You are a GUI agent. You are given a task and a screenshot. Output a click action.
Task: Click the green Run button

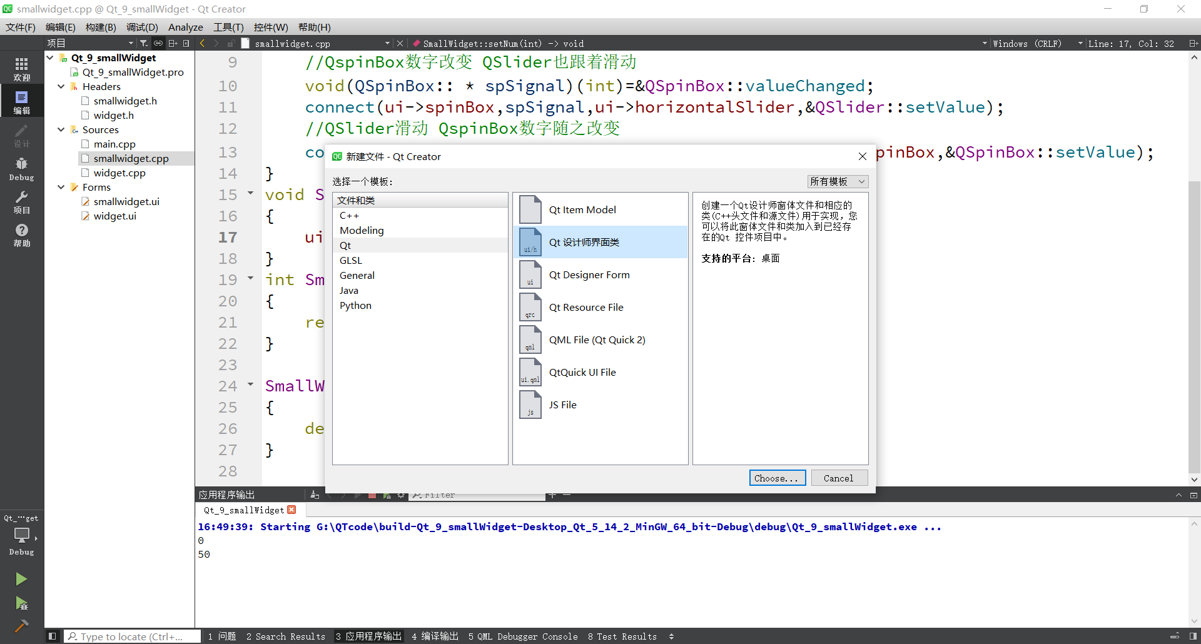[21, 579]
